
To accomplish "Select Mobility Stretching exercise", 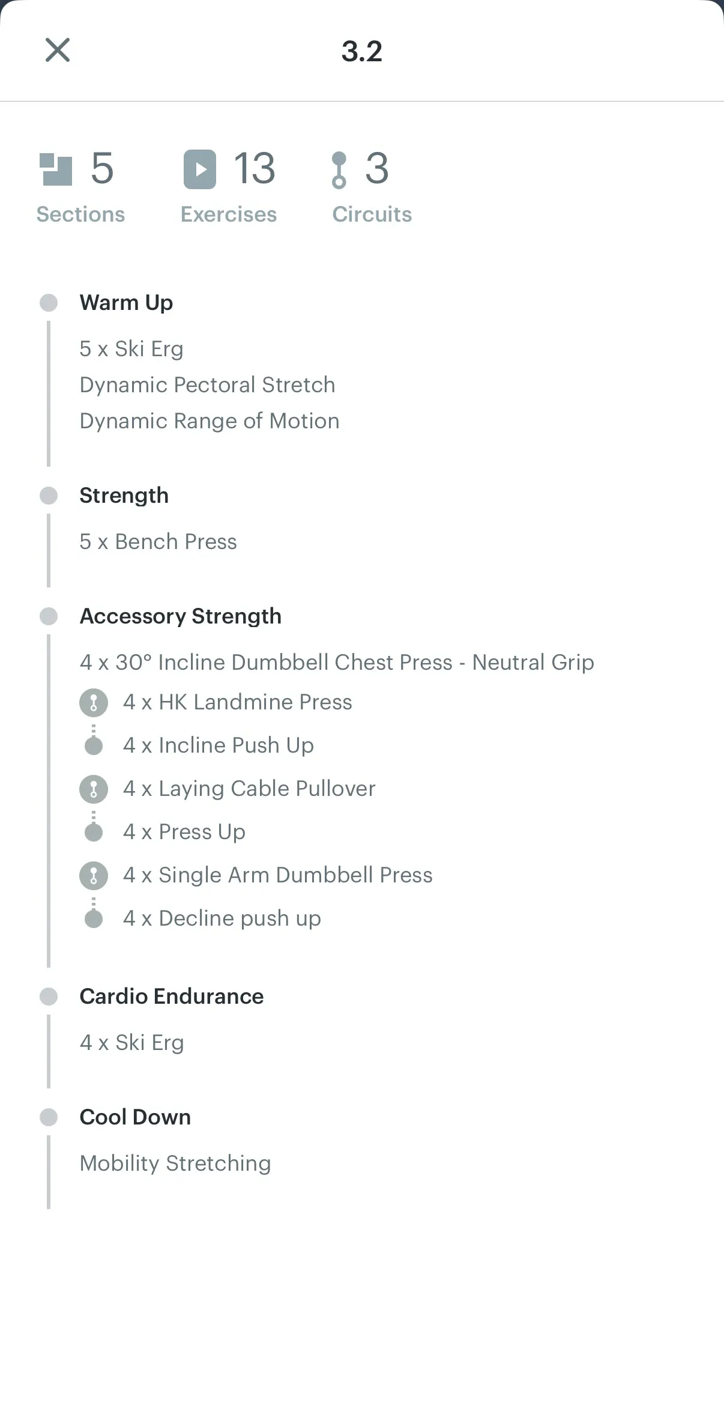I will pos(175,1164).
